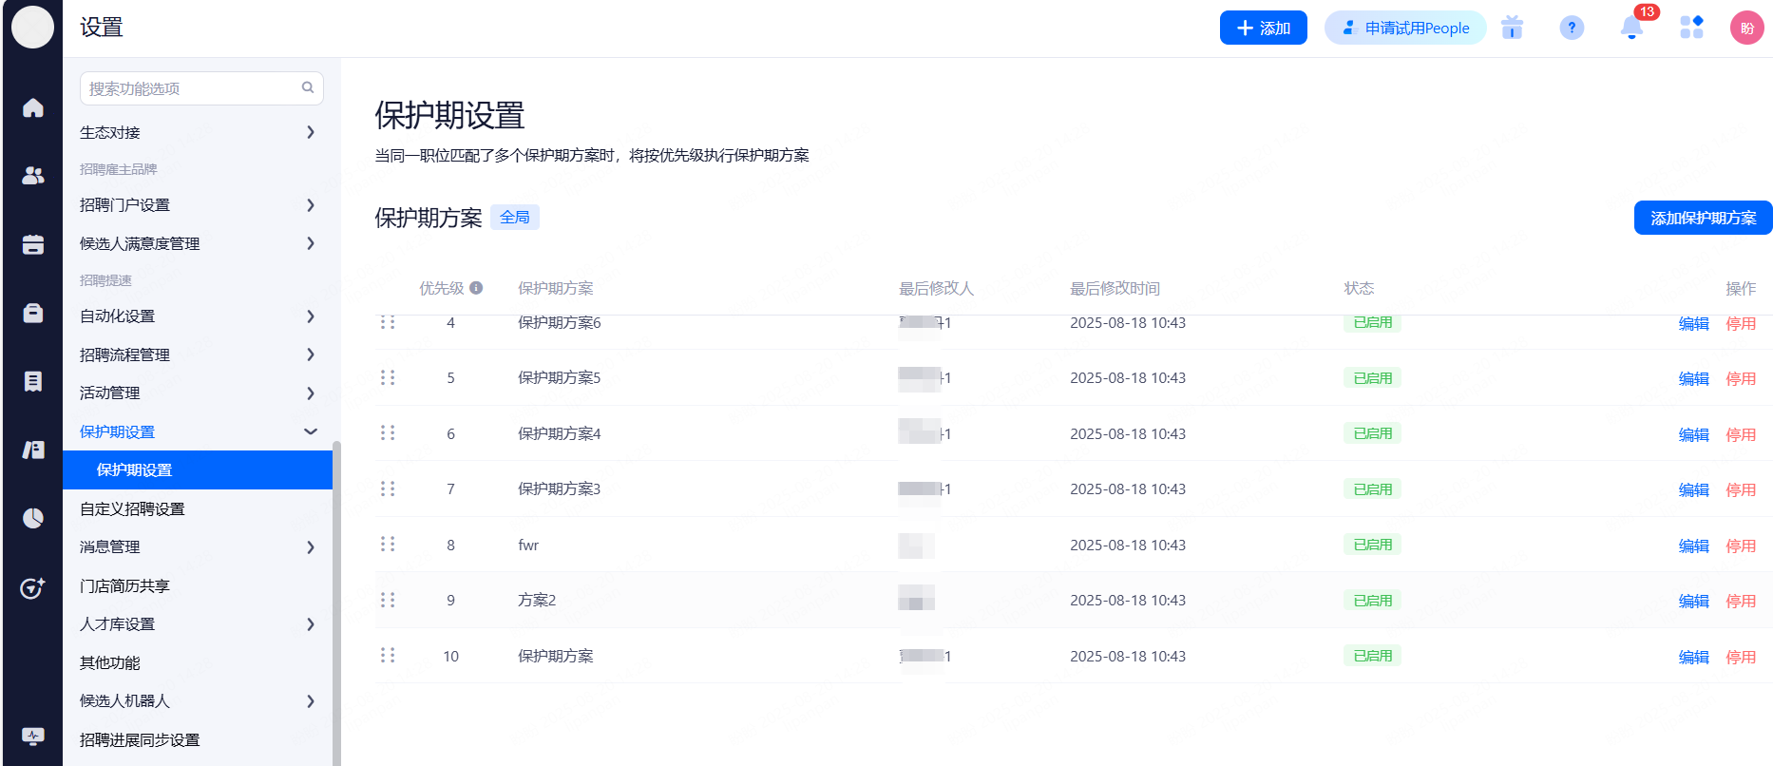The image size is (1773, 766).
Task: Expand the 自动化设置 menu section
Action: [x=197, y=316]
